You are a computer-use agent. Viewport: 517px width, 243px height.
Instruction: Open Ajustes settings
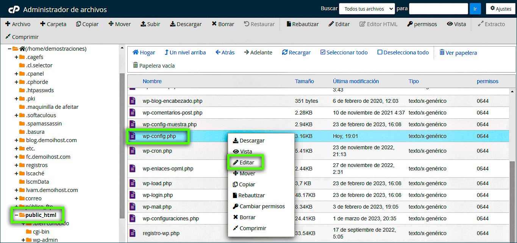[x=500, y=8]
